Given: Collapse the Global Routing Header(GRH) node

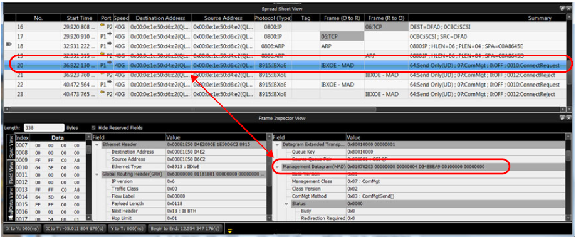Looking at the screenshot, I should [x=97, y=174].
